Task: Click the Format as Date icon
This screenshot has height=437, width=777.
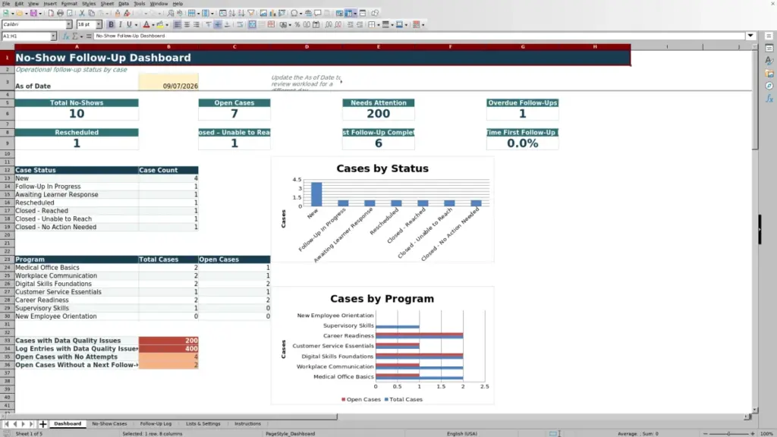Action: [x=316, y=24]
